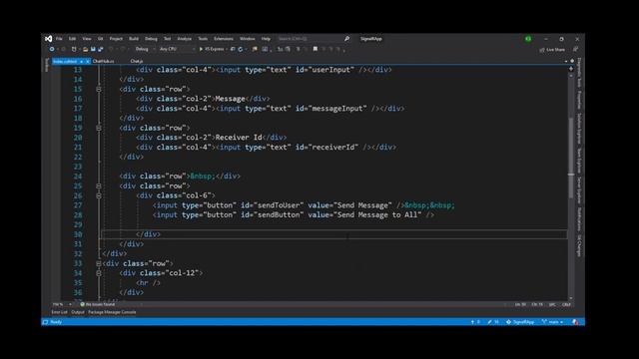Image resolution: width=639 pixels, height=359 pixels.
Task: Open the Git menu
Action: [100, 39]
